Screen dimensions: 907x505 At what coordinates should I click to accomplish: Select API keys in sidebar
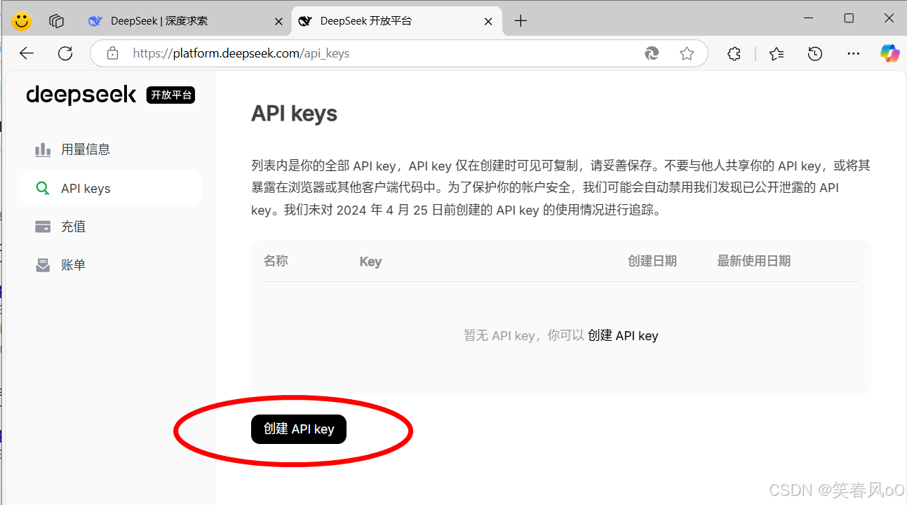tap(111, 188)
